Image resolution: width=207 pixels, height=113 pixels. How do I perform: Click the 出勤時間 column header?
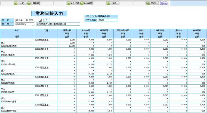[x=85, y=30]
